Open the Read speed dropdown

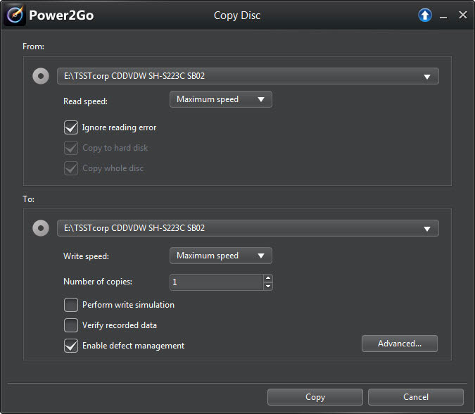pyautogui.click(x=221, y=99)
